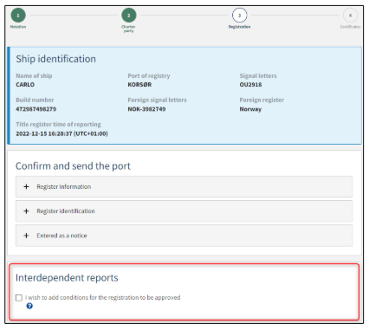Image resolution: width=369 pixels, height=330 pixels.
Task: Expand the Entered as a notice section
Action: tap(184, 236)
